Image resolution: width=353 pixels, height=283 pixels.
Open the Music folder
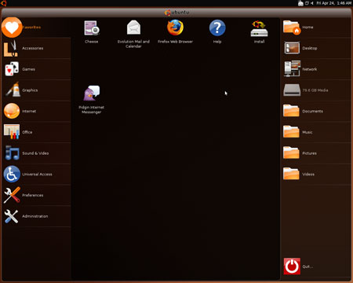tap(316, 132)
